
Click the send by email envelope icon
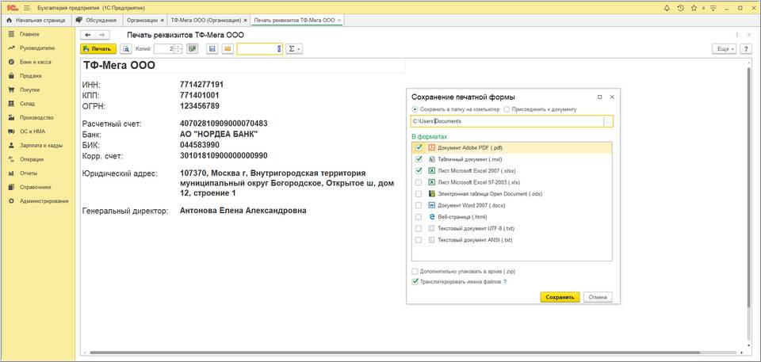(228, 49)
